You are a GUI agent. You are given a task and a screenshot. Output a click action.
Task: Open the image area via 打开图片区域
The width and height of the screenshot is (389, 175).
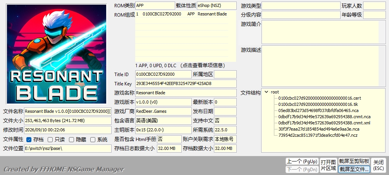[329, 165]
